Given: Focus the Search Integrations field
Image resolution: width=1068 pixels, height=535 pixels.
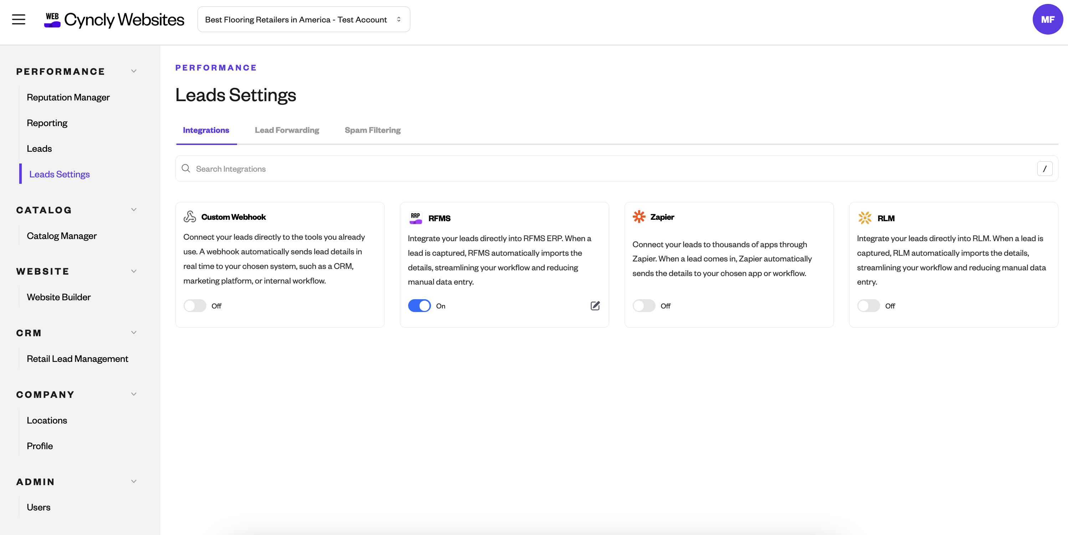Looking at the screenshot, I should click(x=616, y=169).
